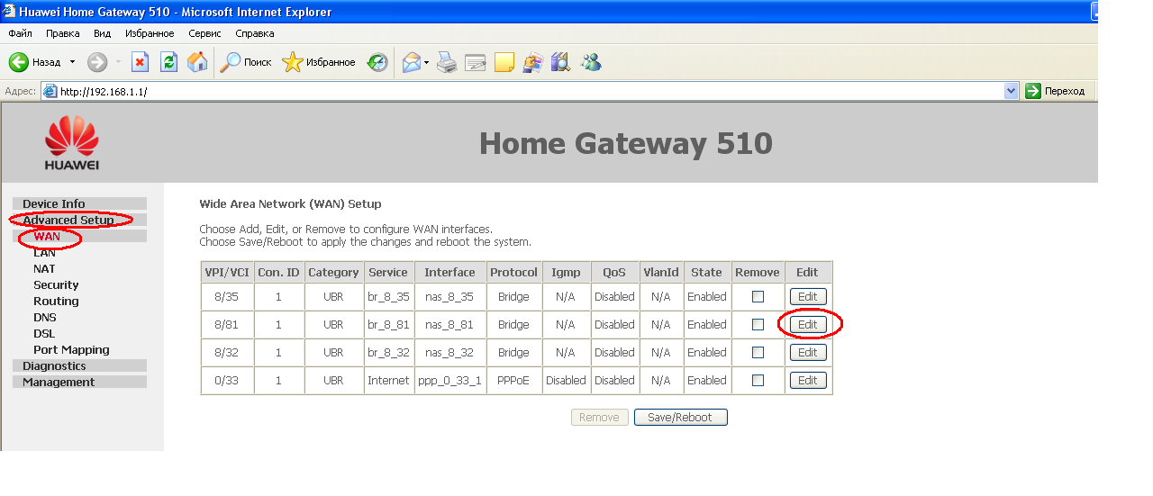Image resolution: width=1153 pixels, height=496 pixels.
Task: Check Remove box for the 0/33 row
Action: [758, 380]
